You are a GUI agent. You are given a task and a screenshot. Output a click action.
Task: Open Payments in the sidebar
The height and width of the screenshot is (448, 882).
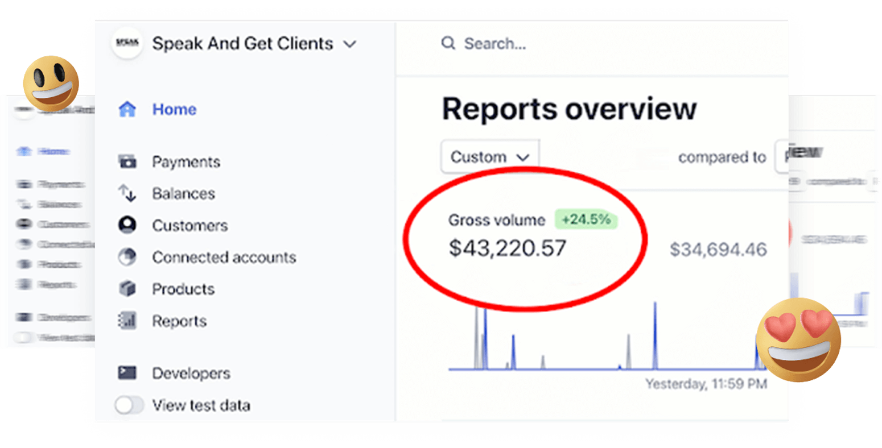click(x=186, y=162)
